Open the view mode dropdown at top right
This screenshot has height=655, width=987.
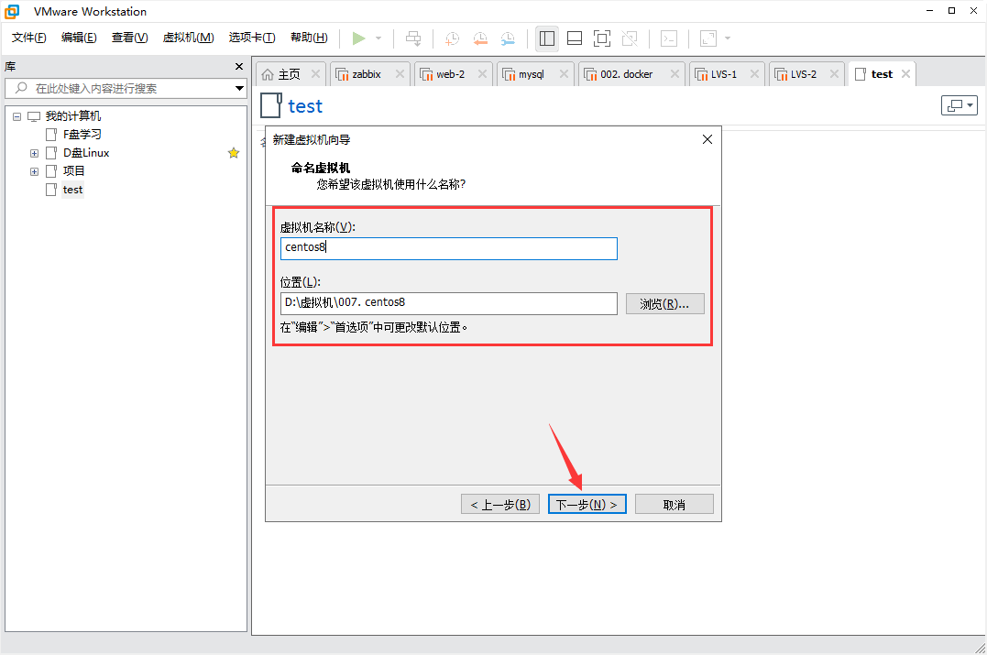click(960, 105)
